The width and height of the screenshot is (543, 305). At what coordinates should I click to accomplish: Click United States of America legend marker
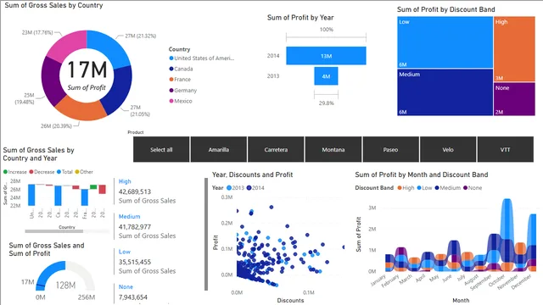tap(171, 58)
